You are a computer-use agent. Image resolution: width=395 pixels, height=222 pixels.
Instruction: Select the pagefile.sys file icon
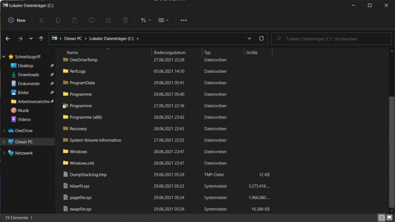65,197
